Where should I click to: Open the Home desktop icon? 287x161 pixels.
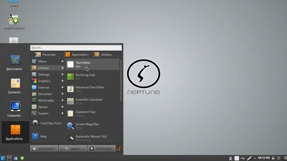click(x=13, y=3)
